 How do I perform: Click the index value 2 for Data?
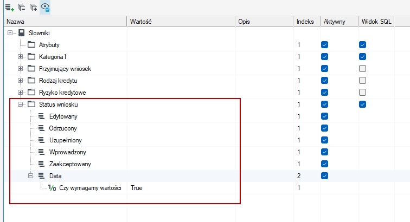click(299, 176)
